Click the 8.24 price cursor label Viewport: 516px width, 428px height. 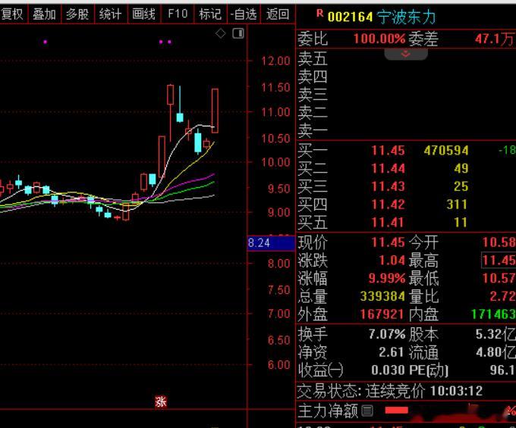pyautogui.click(x=270, y=243)
